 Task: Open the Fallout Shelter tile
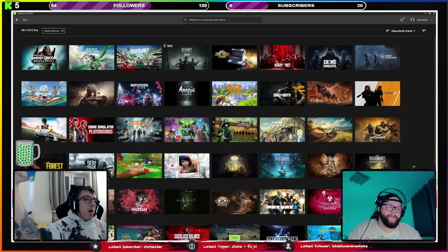[x=282, y=129]
